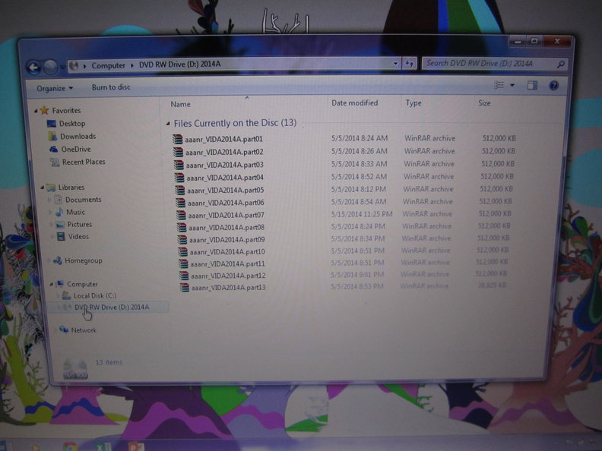Viewport: 602px width, 451px height.
Task: Select the Documents library
Action: click(x=84, y=200)
